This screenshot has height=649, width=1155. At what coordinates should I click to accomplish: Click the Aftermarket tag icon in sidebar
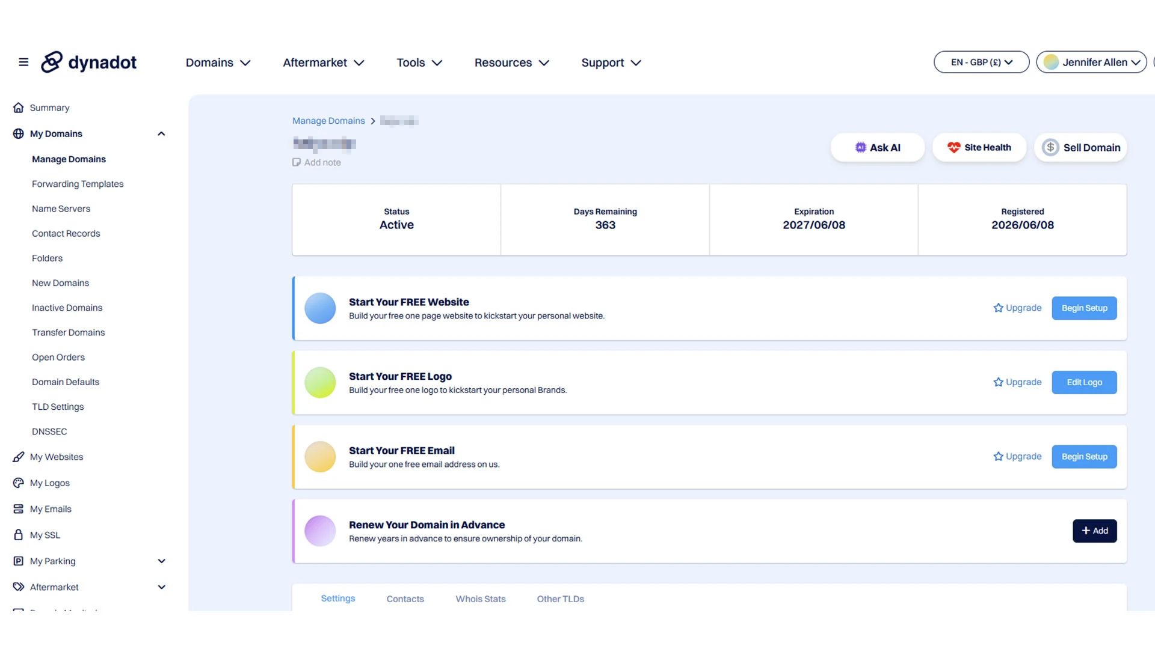click(19, 587)
